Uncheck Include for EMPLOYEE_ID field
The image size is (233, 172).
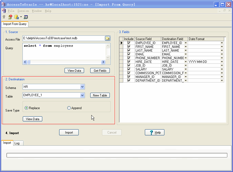coord(129,43)
